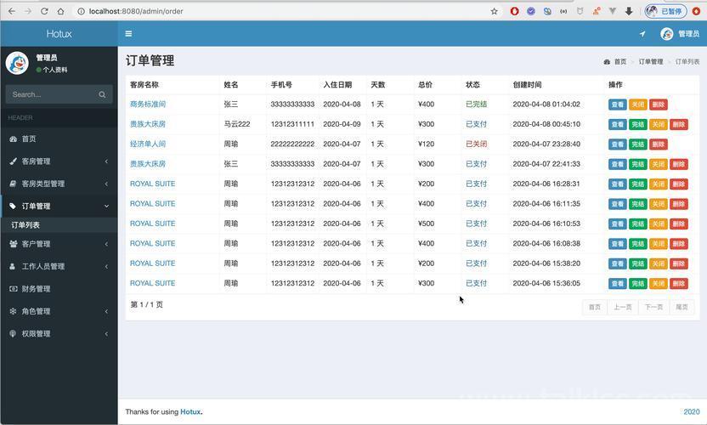Reload the page with browser refresh icon
This screenshot has height=425, width=707.
[44, 11]
